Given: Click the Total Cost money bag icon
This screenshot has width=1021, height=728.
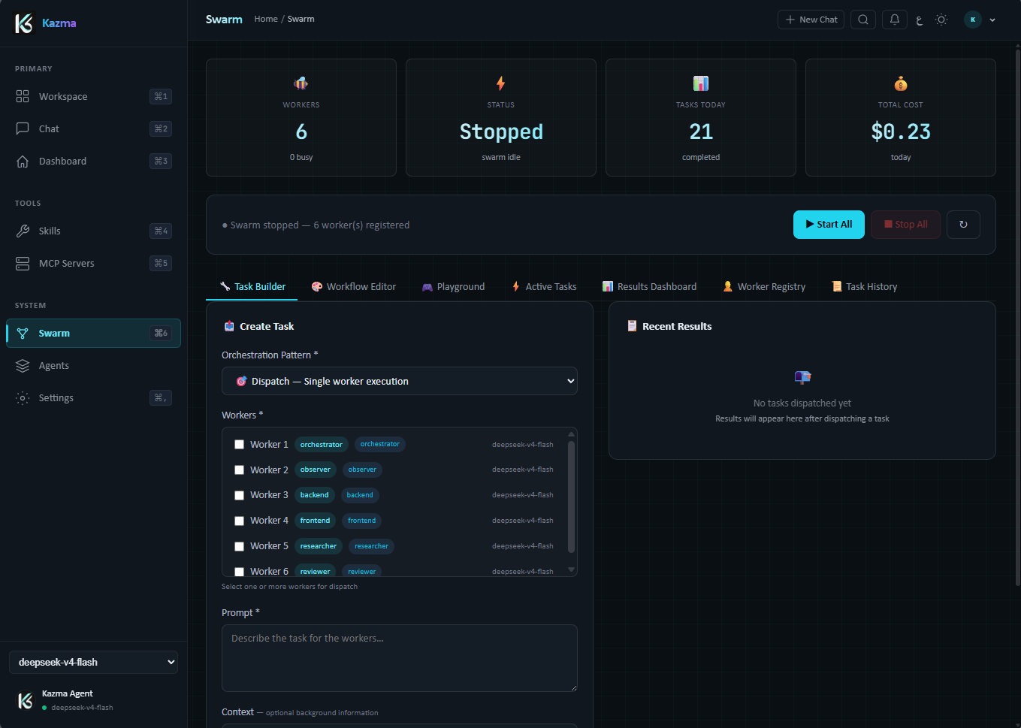Looking at the screenshot, I should point(901,83).
